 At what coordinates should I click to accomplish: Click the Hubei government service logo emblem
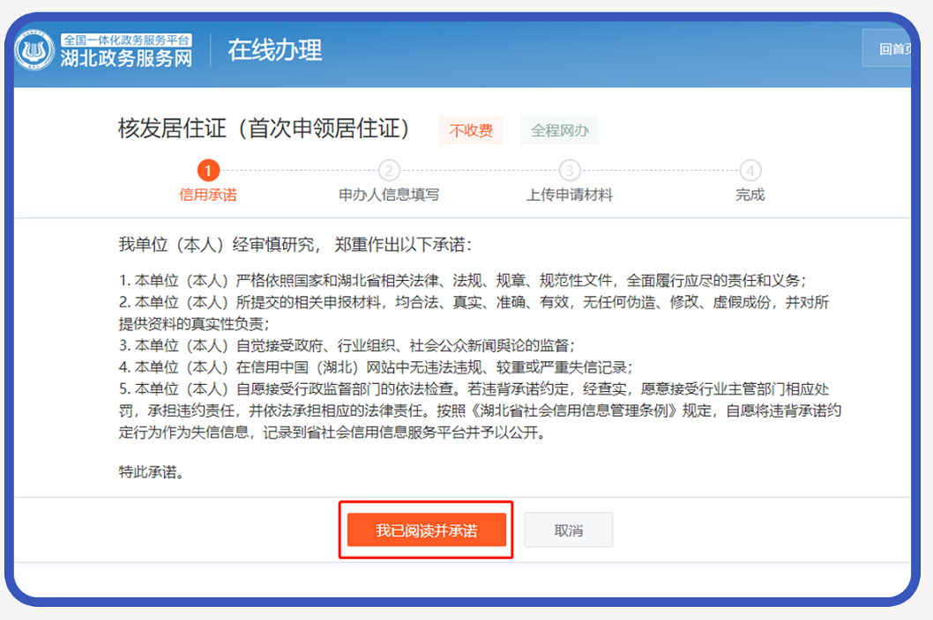click(x=35, y=51)
